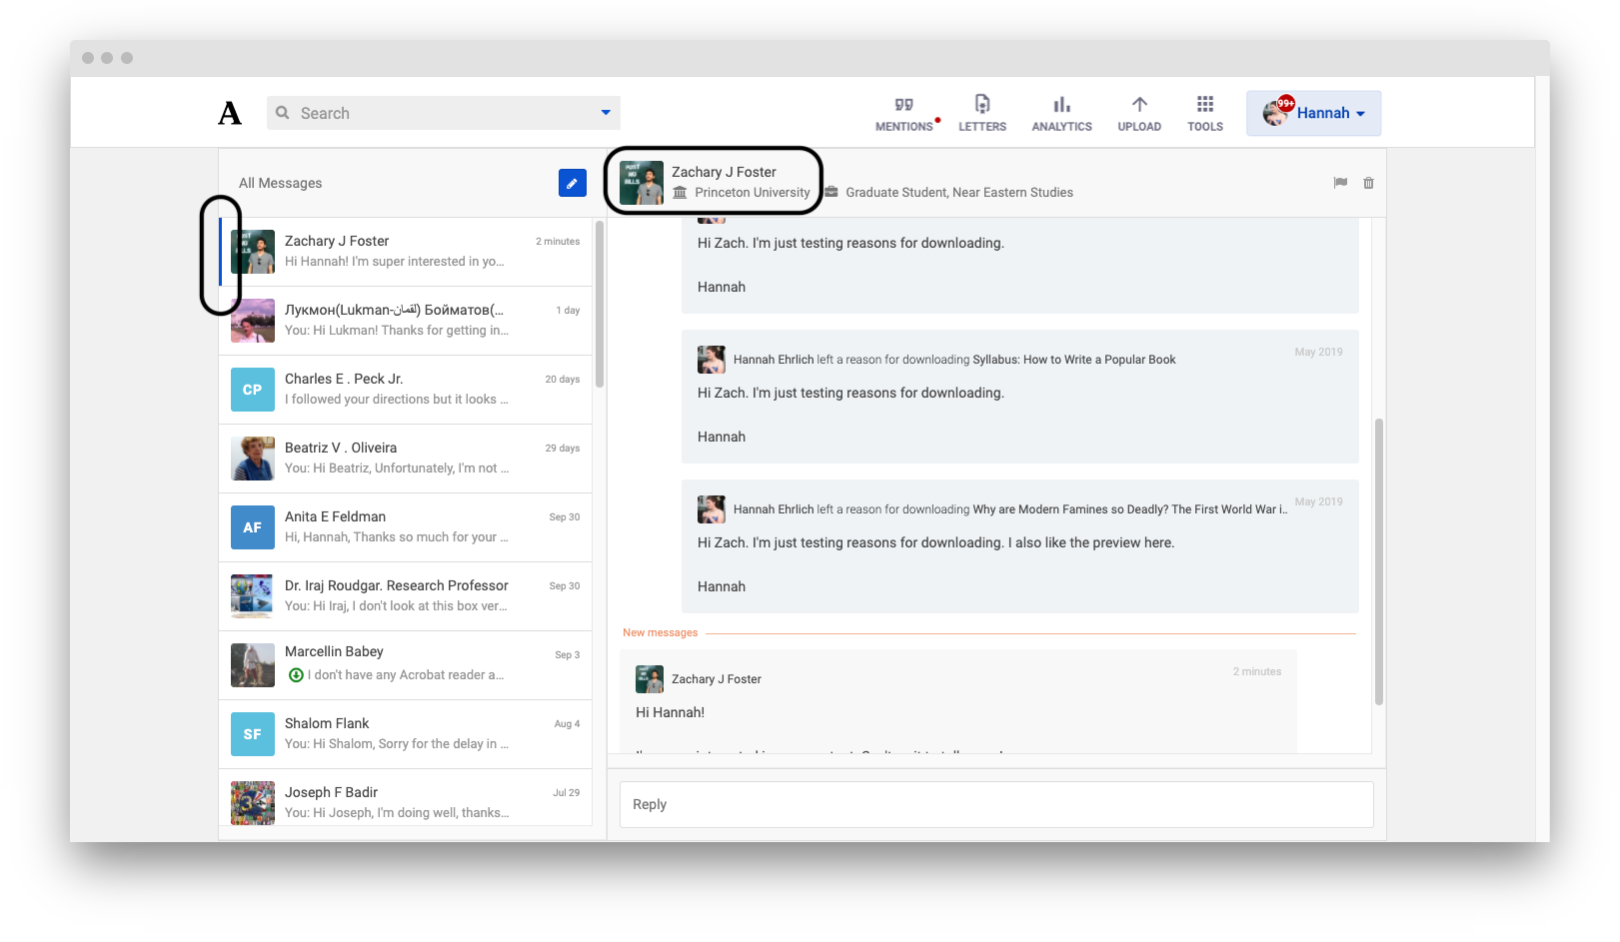Select the All Messages view
The width and height of the screenshot is (1620, 942).
pyautogui.click(x=280, y=183)
